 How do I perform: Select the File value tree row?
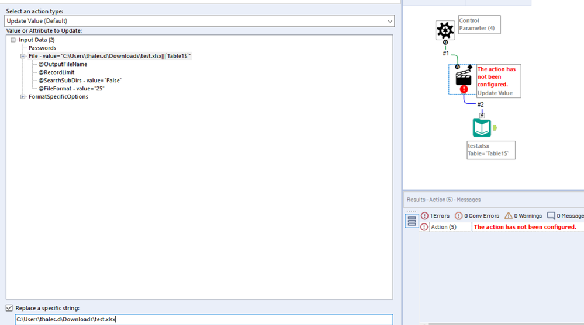(110, 56)
